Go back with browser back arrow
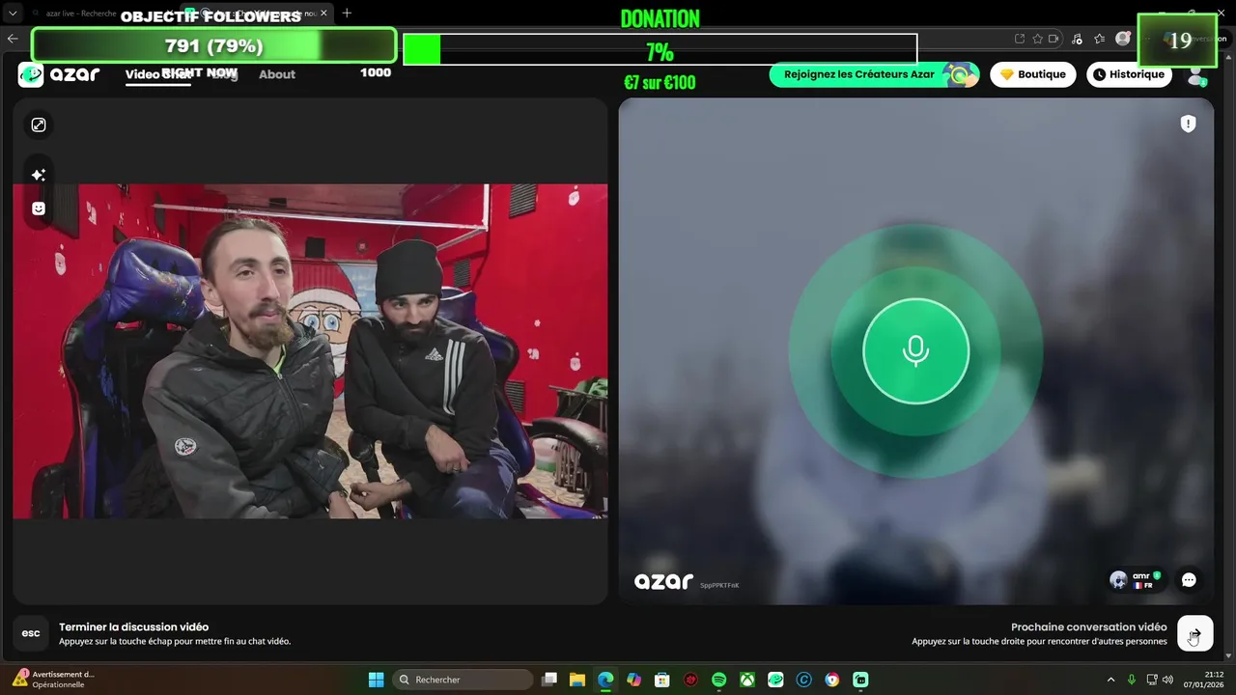1236x695 pixels. [x=13, y=39]
